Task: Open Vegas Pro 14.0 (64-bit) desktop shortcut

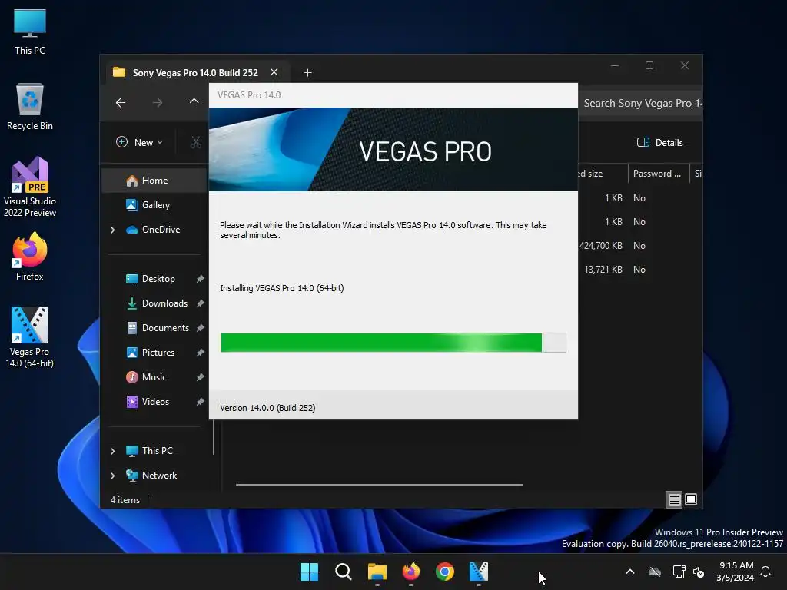Action: tap(30, 337)
